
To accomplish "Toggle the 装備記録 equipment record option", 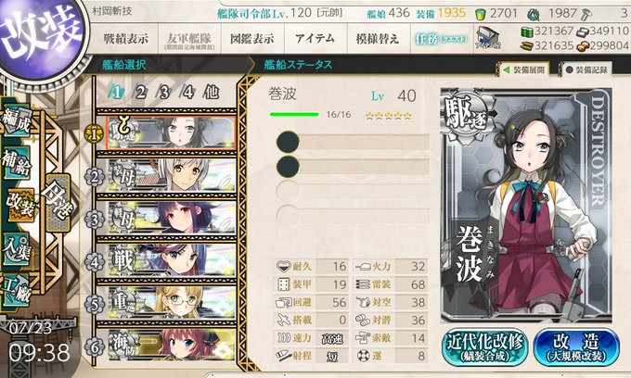I will [586, 69].
